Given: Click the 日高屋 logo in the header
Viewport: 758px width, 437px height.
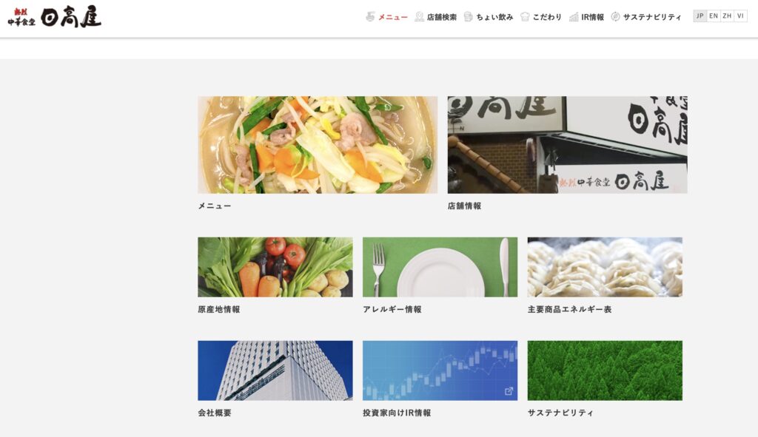Looking at the screenshot, I should click(55, 18).
